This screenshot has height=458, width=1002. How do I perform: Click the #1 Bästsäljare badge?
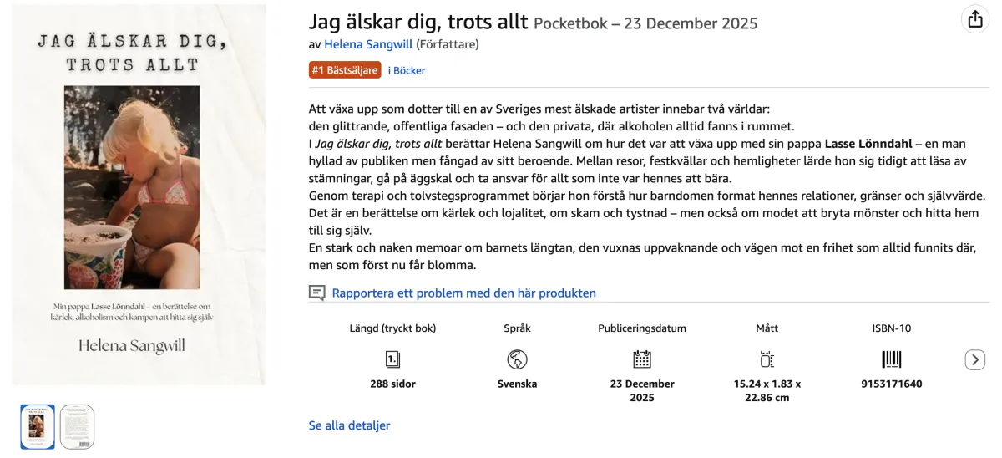click(x=345, y=70)
